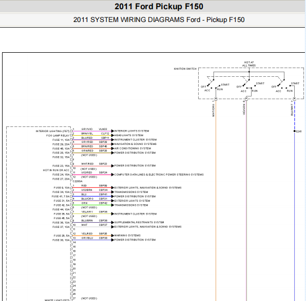Click the "2011 Ford Pickup F150" title

click(x=159, y=7)
